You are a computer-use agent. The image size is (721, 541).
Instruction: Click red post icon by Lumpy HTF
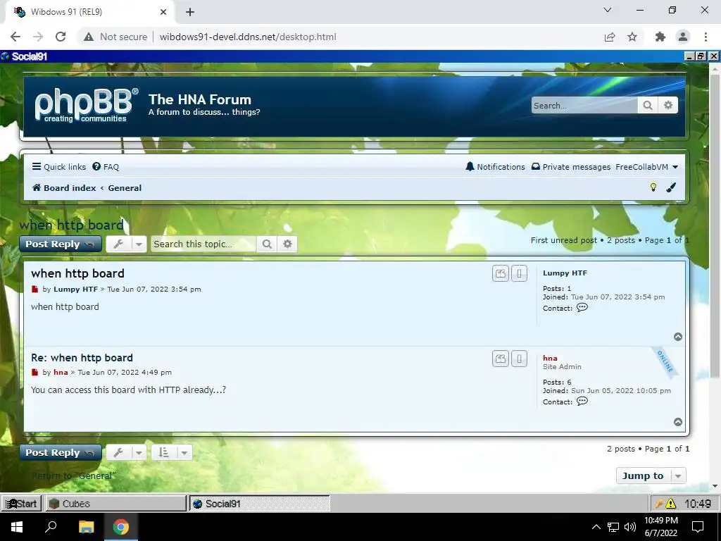click(35, 290)
